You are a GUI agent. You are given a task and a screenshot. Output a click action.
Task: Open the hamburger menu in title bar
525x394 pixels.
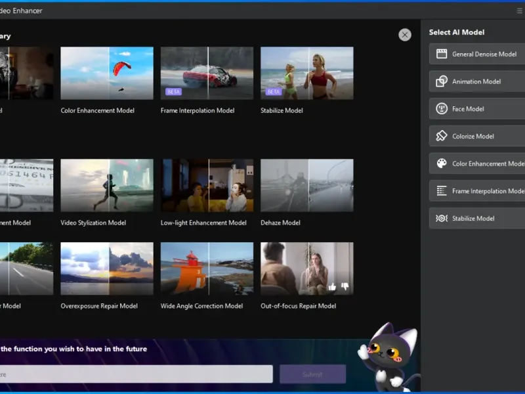point(519,11)
